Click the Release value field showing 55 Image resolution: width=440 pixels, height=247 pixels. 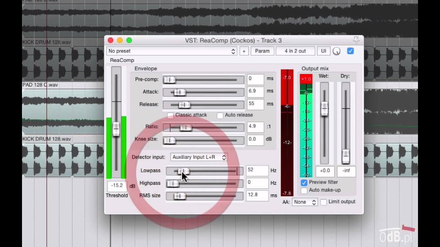[255, 104]
